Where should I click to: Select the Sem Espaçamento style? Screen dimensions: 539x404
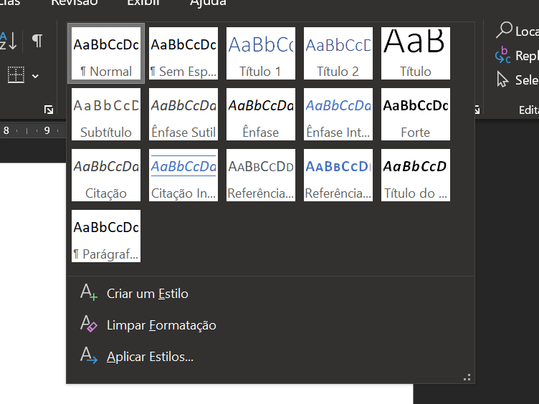click(x=183, y=54)
